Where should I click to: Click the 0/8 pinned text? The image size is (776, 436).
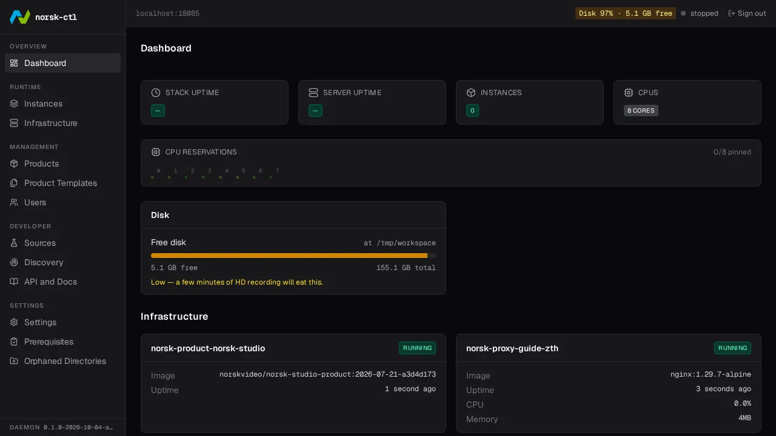pos(732,152)
